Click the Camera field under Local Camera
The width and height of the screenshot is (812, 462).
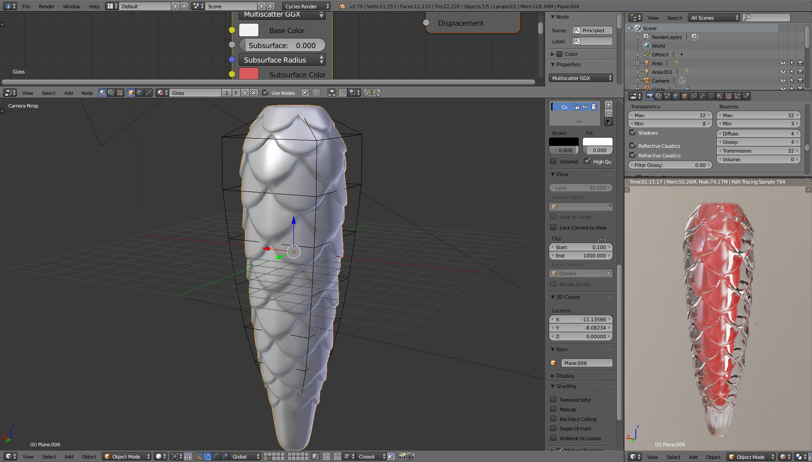point(581,273)
